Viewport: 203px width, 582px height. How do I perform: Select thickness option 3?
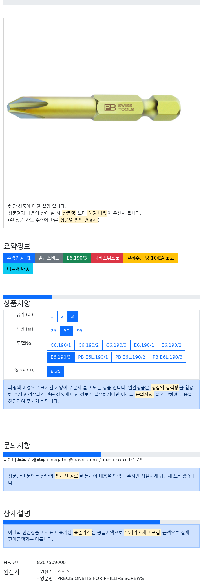[x=72, y=317]
